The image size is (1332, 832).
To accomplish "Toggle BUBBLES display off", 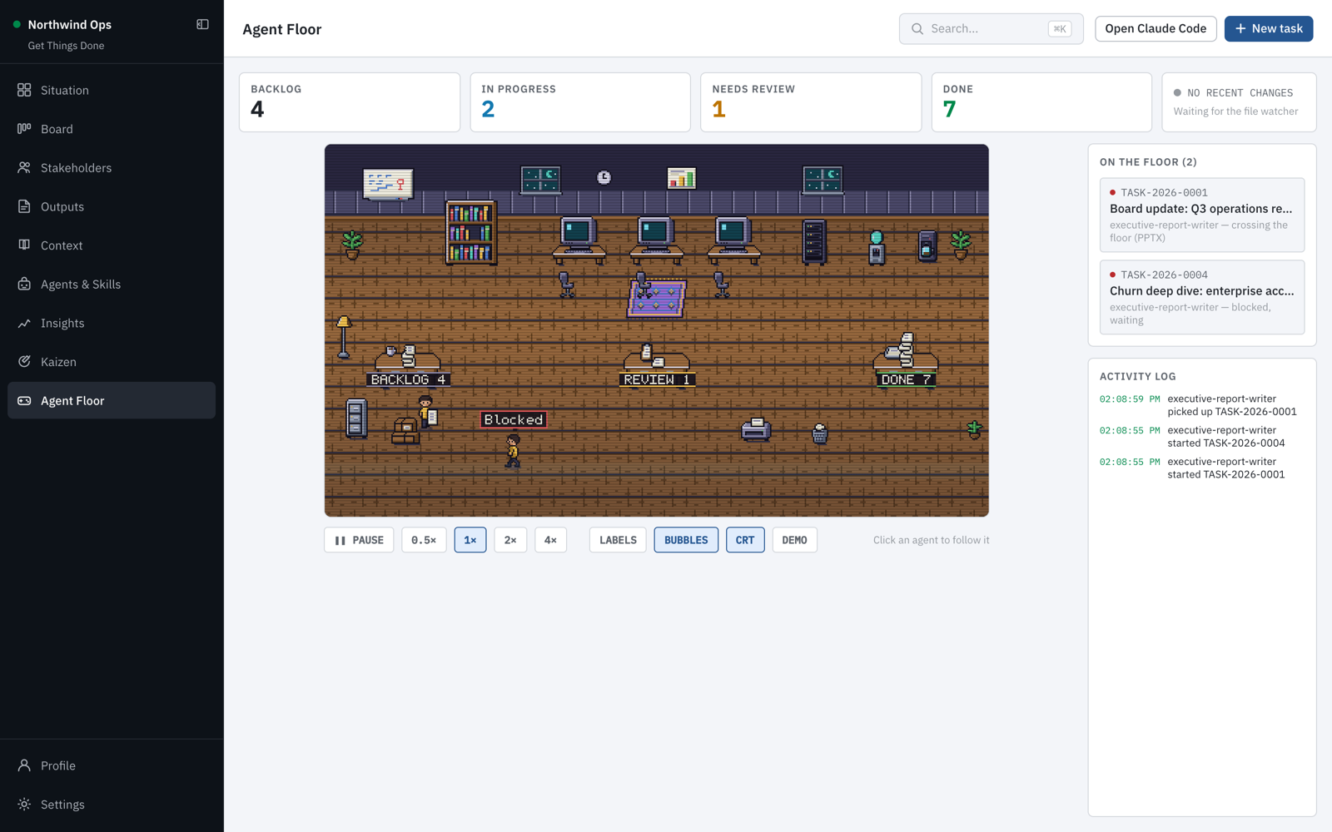I will point(686,540).
